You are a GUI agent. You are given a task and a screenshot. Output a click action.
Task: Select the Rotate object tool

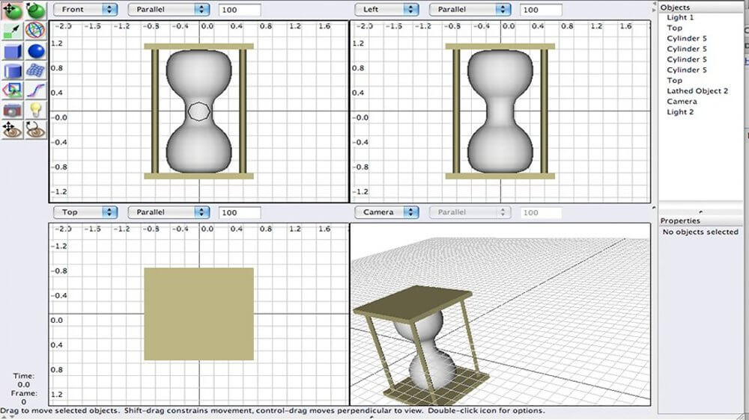click(35, 10)
